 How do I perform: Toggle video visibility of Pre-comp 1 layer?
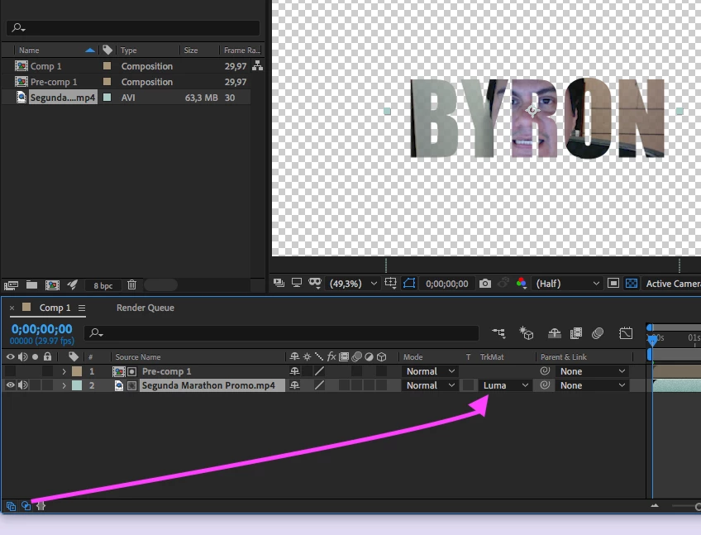tap(10, 371)
